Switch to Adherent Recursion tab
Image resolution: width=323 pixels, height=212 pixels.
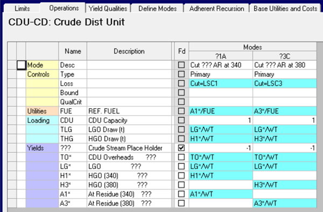pos(217,9)
